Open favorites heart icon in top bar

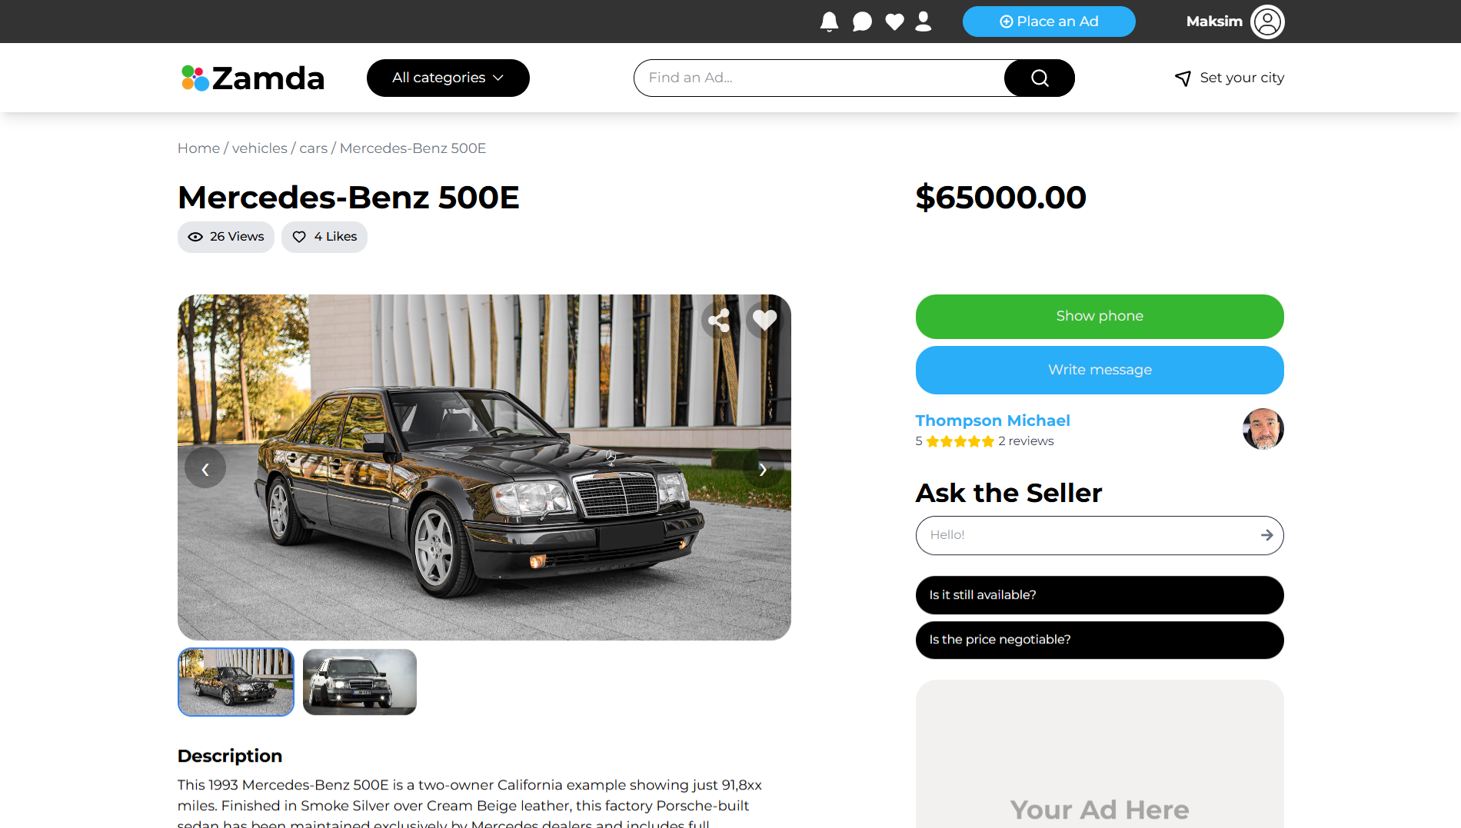[894, 22]
